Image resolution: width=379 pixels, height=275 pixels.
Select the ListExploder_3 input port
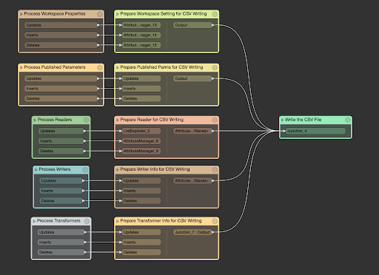click(141, 131)
